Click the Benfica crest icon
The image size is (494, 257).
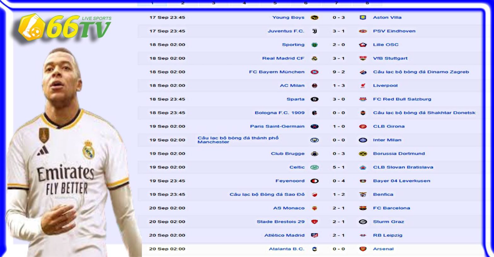(x=363, y=194)
